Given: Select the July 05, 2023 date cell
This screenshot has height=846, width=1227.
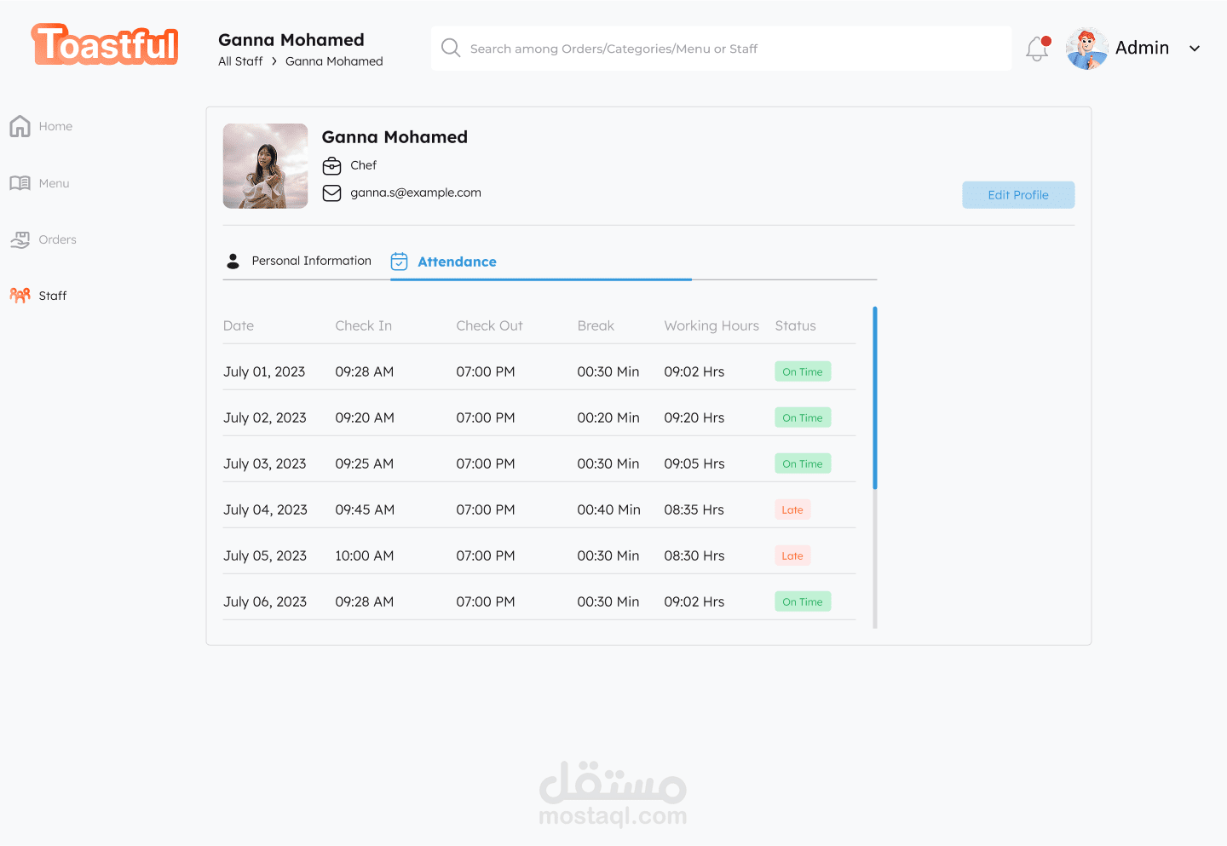Looking at the screenshot, I should point(265,555).
